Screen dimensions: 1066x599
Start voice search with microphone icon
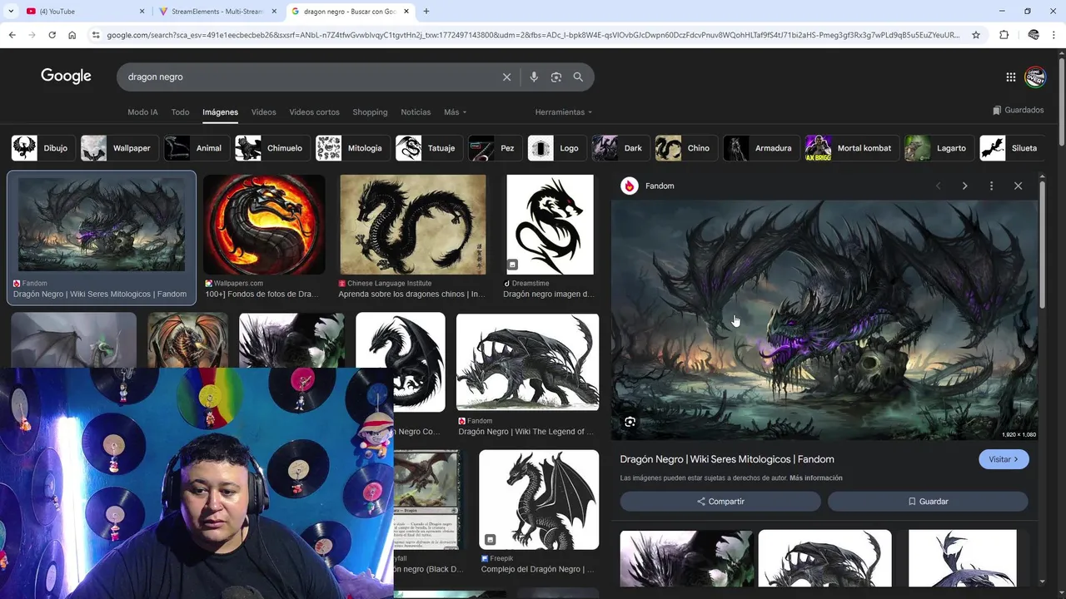(534, 77)
